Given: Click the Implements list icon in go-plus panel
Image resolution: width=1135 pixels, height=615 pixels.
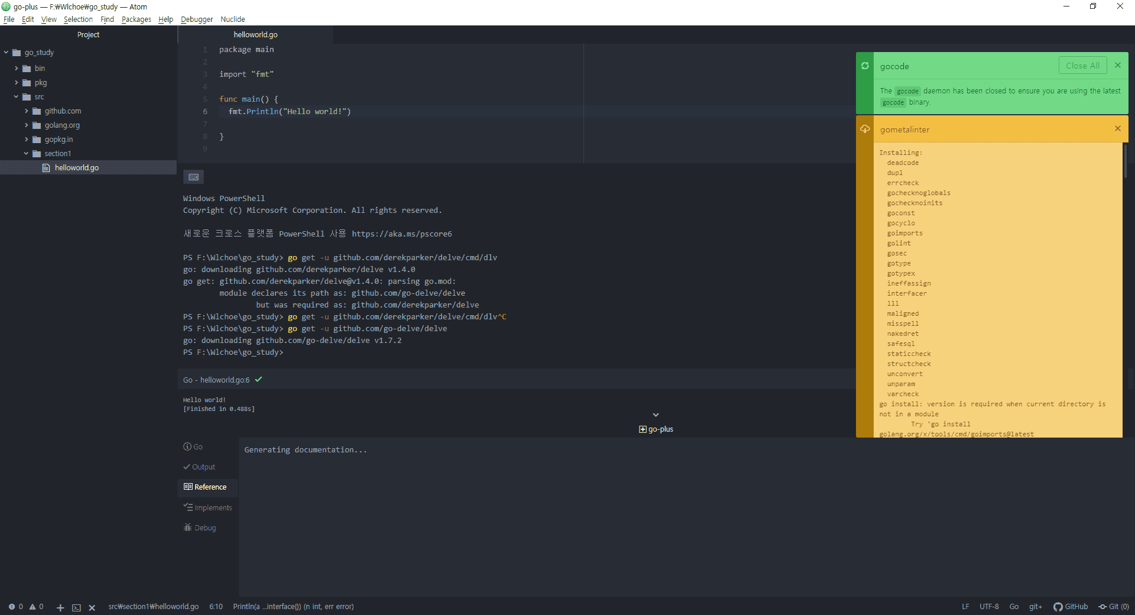Looking at the screenshot, I should 188,507.
